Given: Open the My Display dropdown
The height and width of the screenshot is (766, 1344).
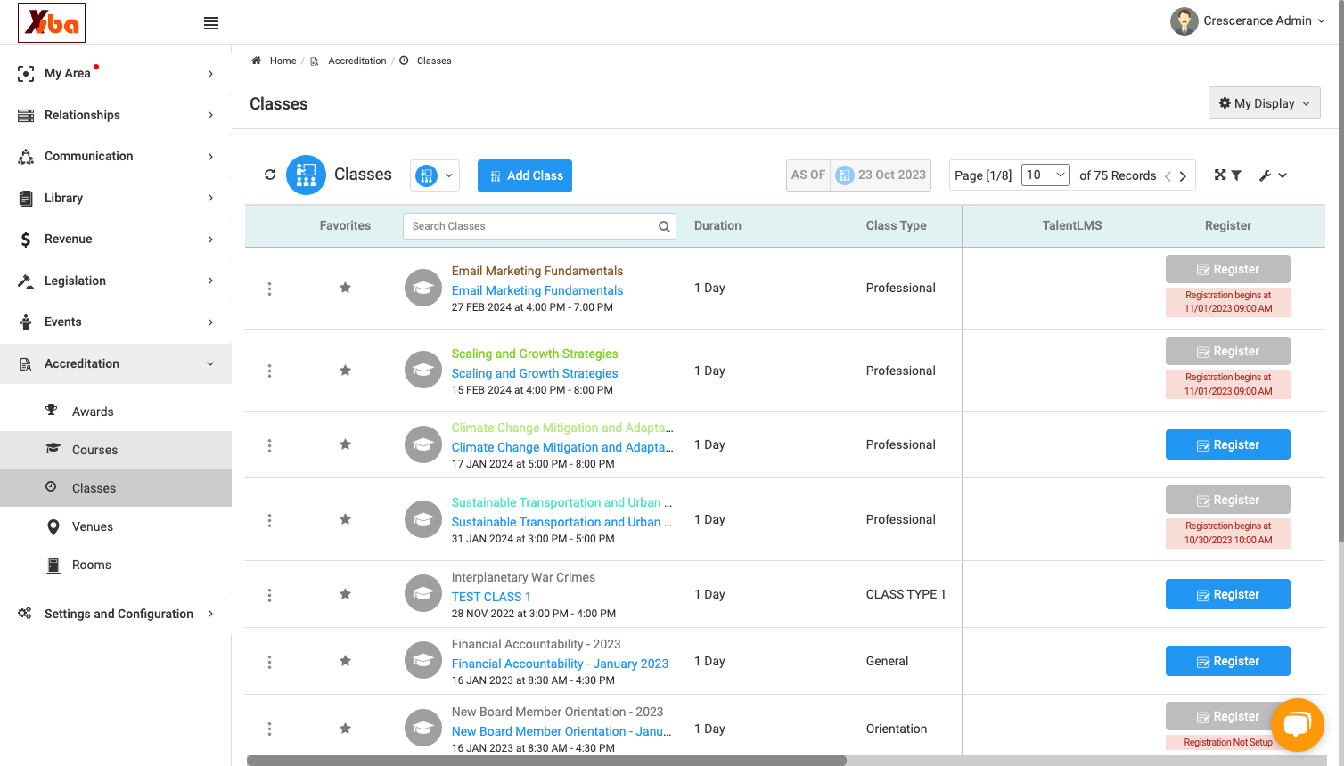Looking at the screenshot, I should point(1264,103).
